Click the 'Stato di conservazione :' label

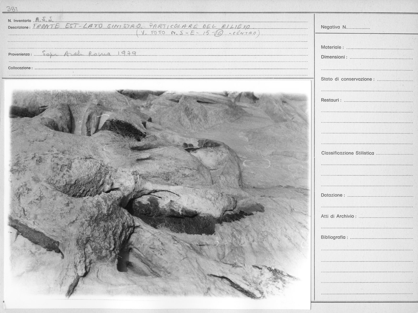pyautogui.click(x=348, y=79)
